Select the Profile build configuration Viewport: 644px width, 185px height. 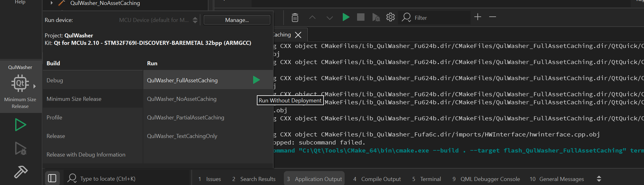pyautogui.click(x=93, y=117)
